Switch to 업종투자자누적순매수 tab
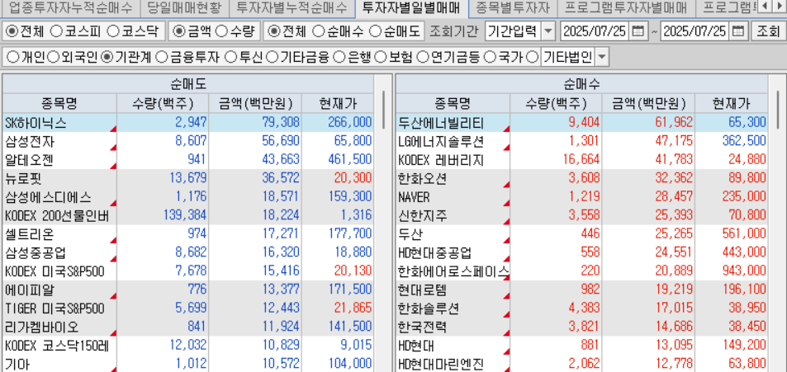 tap(70, 7)
